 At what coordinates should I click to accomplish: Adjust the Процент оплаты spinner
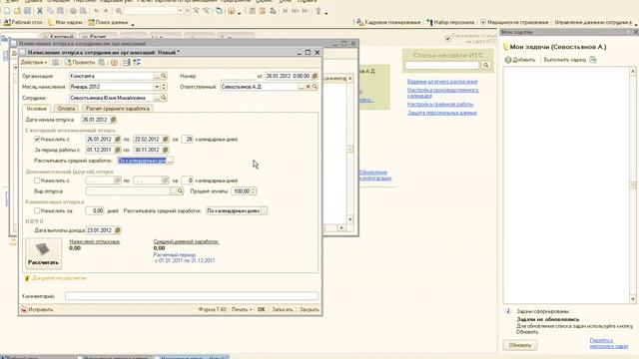tap(254, 190)
